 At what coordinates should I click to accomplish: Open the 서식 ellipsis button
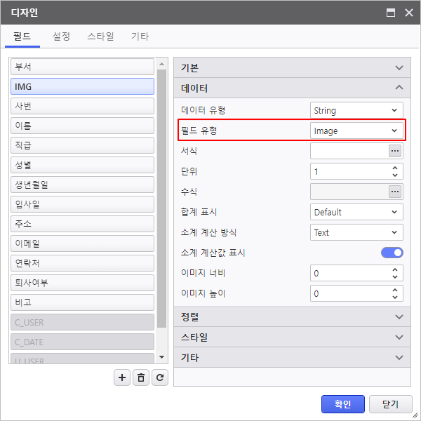pyautogui.click(x=395, y=151)
